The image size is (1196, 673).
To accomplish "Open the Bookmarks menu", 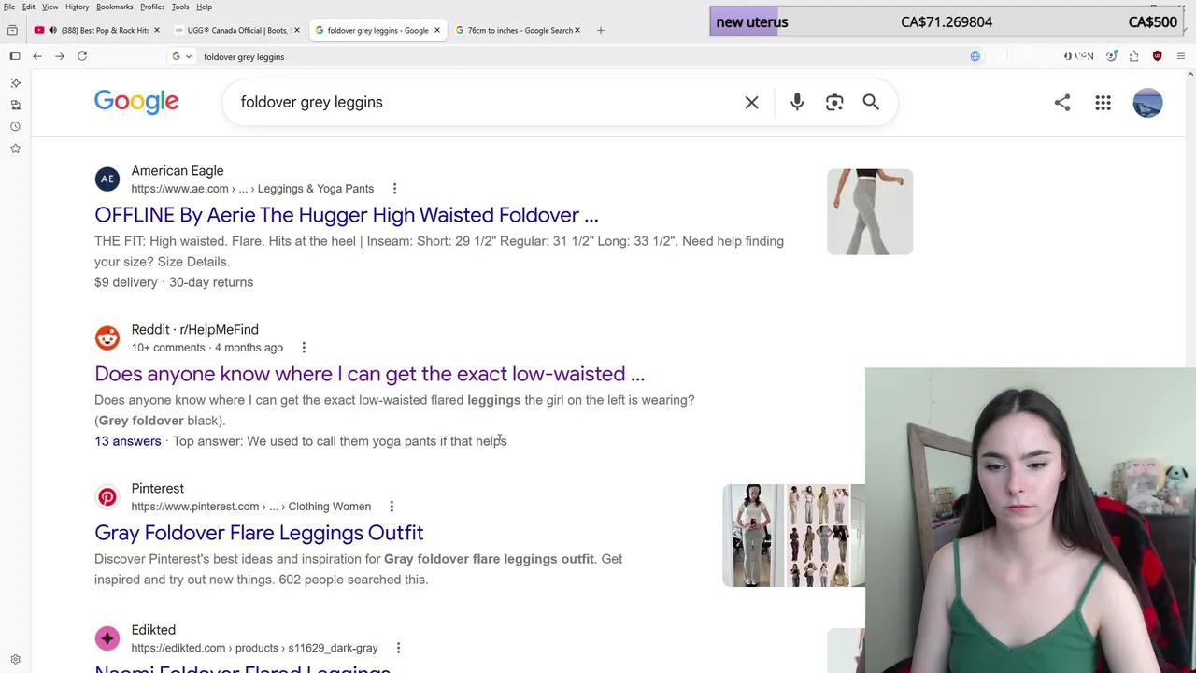I will point(114,7).
